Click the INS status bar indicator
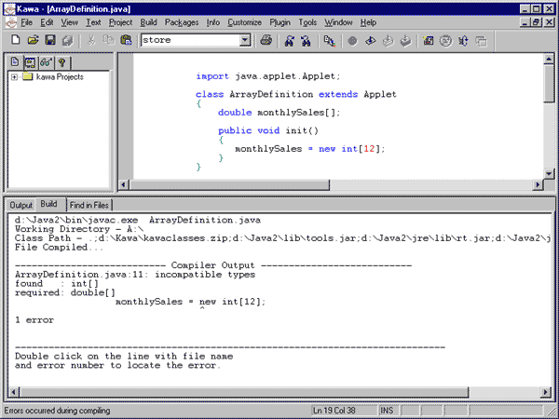 388,411
